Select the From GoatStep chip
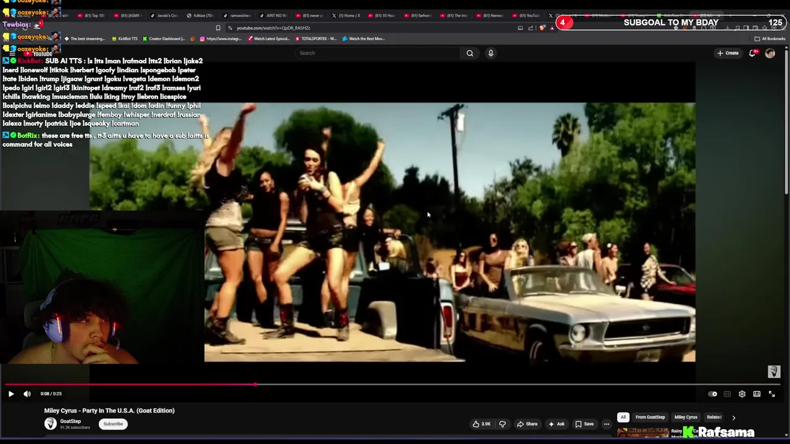Screen dimensions: 790x444 pos(650,417)
